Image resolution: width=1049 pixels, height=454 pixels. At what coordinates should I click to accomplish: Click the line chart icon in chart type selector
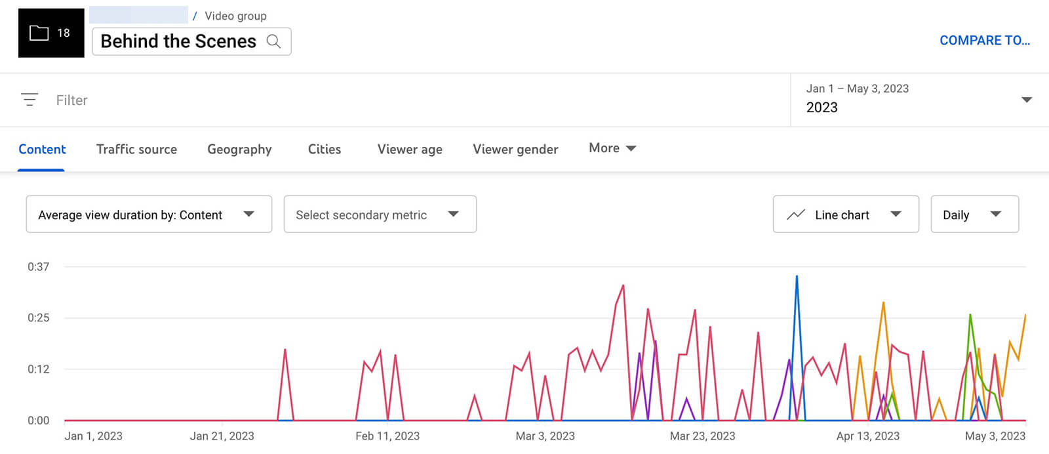coord(796,215)
